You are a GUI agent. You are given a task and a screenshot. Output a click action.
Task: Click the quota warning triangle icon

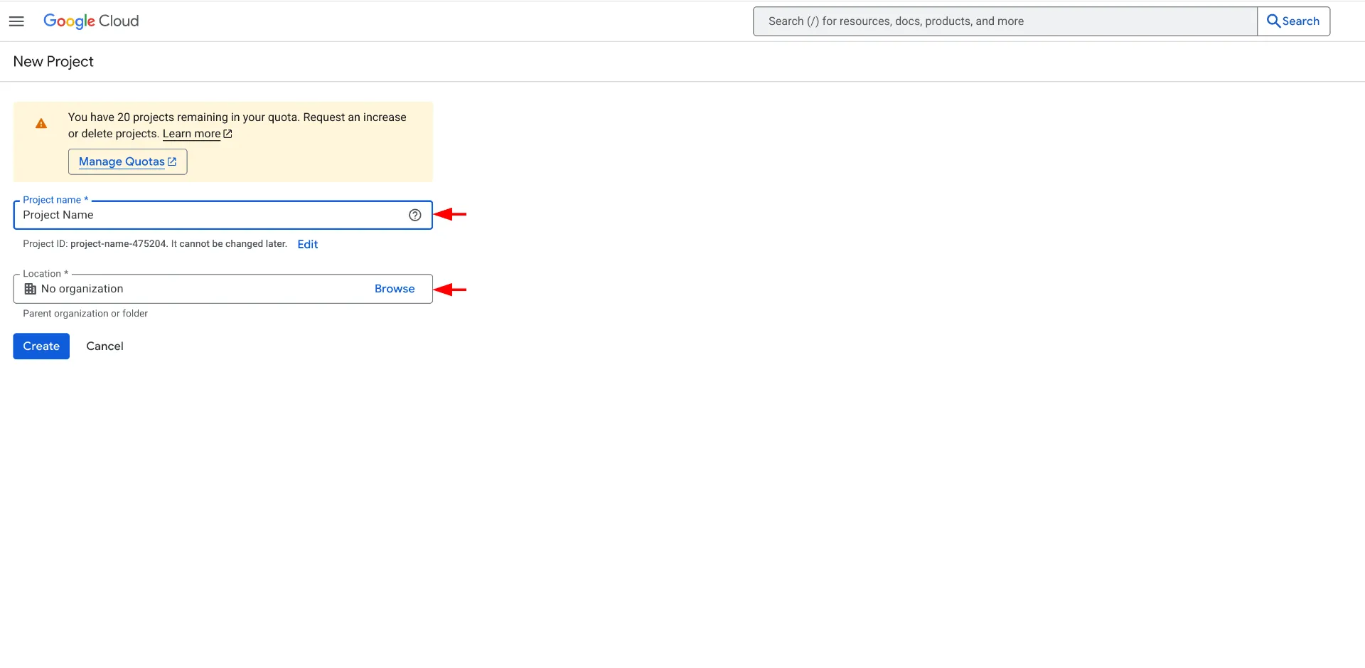click(41, 124)
